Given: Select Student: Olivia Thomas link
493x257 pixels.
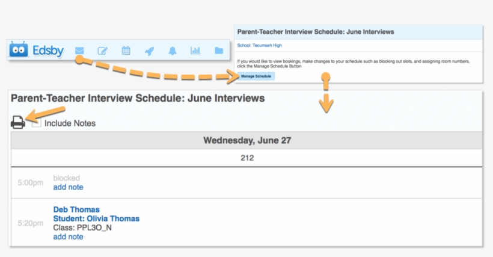Looking at the screenshot, I should tap(96, 218).
